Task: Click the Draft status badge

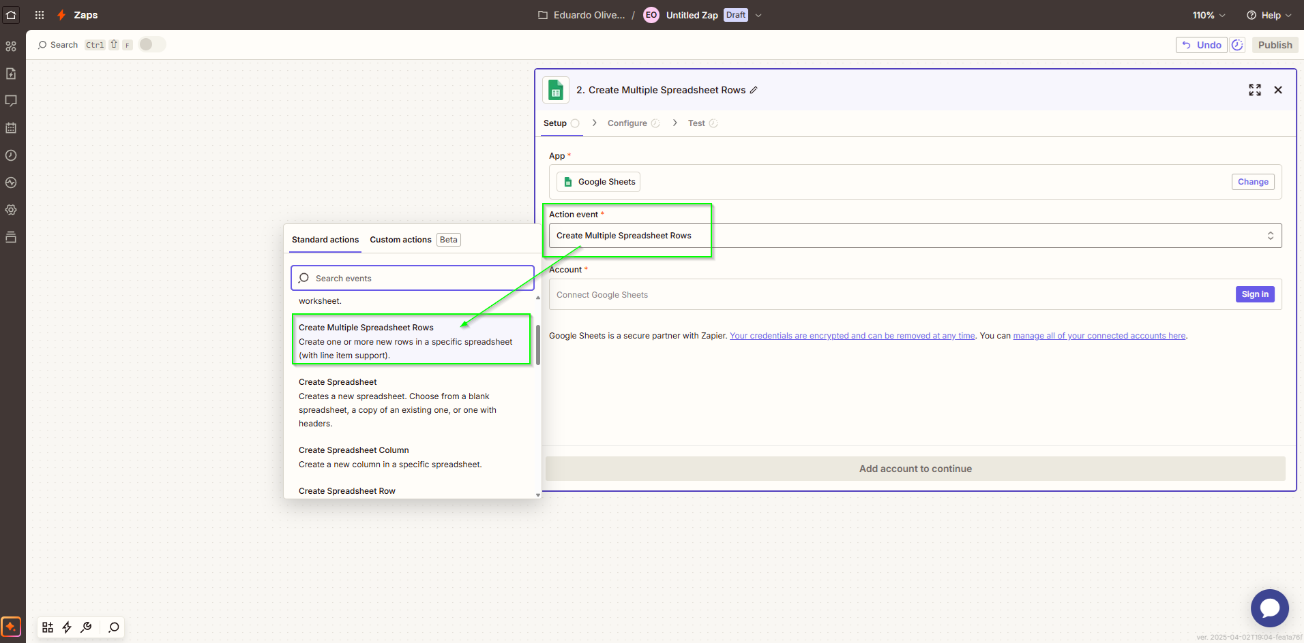Action: pyautogui.click(x=736, y=15)
